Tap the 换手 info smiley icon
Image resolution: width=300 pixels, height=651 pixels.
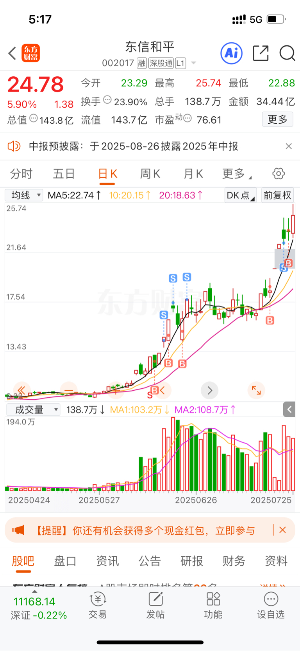point(107,100)
